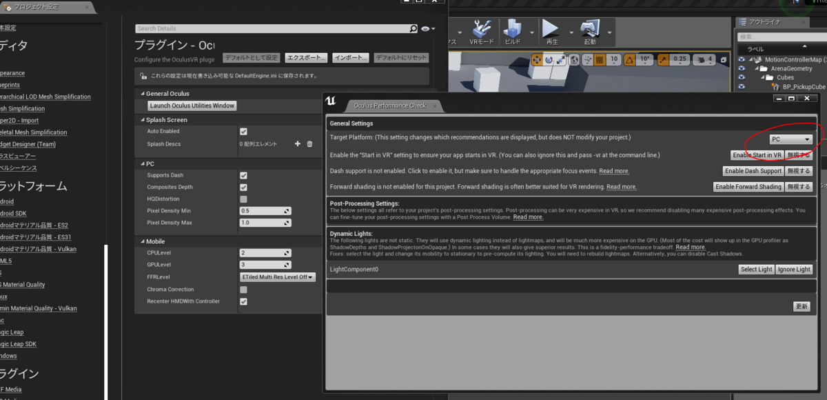
Task: Open rotation snap 10° dropdown
Action: point(644,59)
